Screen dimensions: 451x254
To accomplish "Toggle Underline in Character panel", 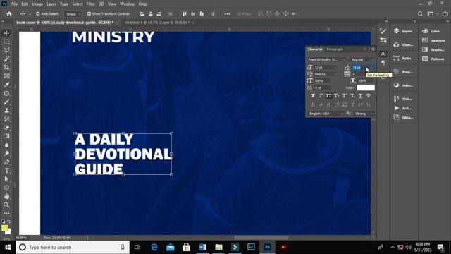I will click(x=360, y=96).
